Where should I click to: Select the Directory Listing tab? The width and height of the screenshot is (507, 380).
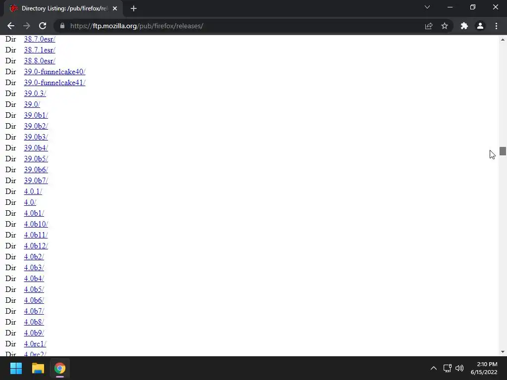(64, 8)
